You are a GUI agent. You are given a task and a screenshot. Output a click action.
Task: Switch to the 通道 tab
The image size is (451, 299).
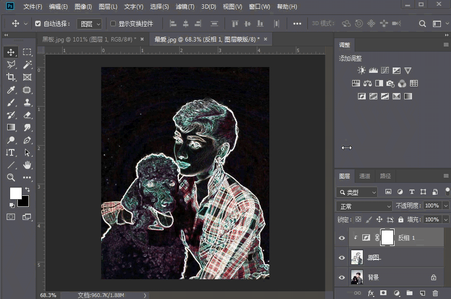click(365, 176)
